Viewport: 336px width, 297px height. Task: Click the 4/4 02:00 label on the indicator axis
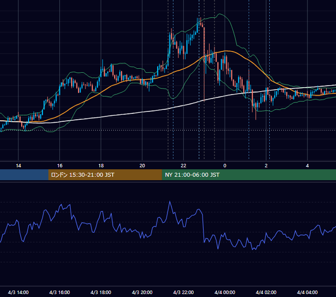(266, 292)
